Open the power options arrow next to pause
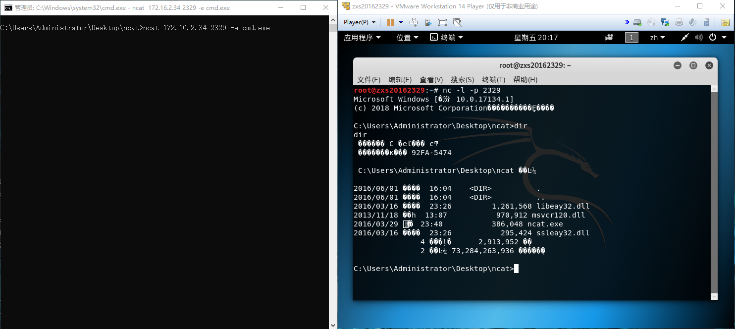 tap(401, 22)
